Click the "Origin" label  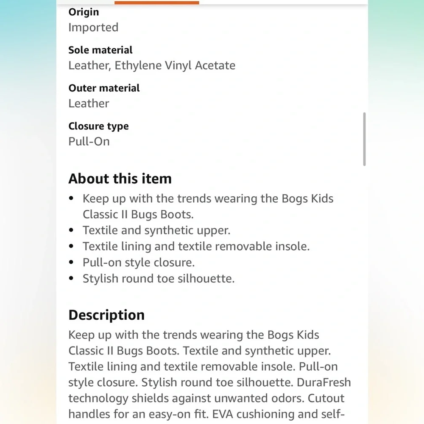(84, 12)
